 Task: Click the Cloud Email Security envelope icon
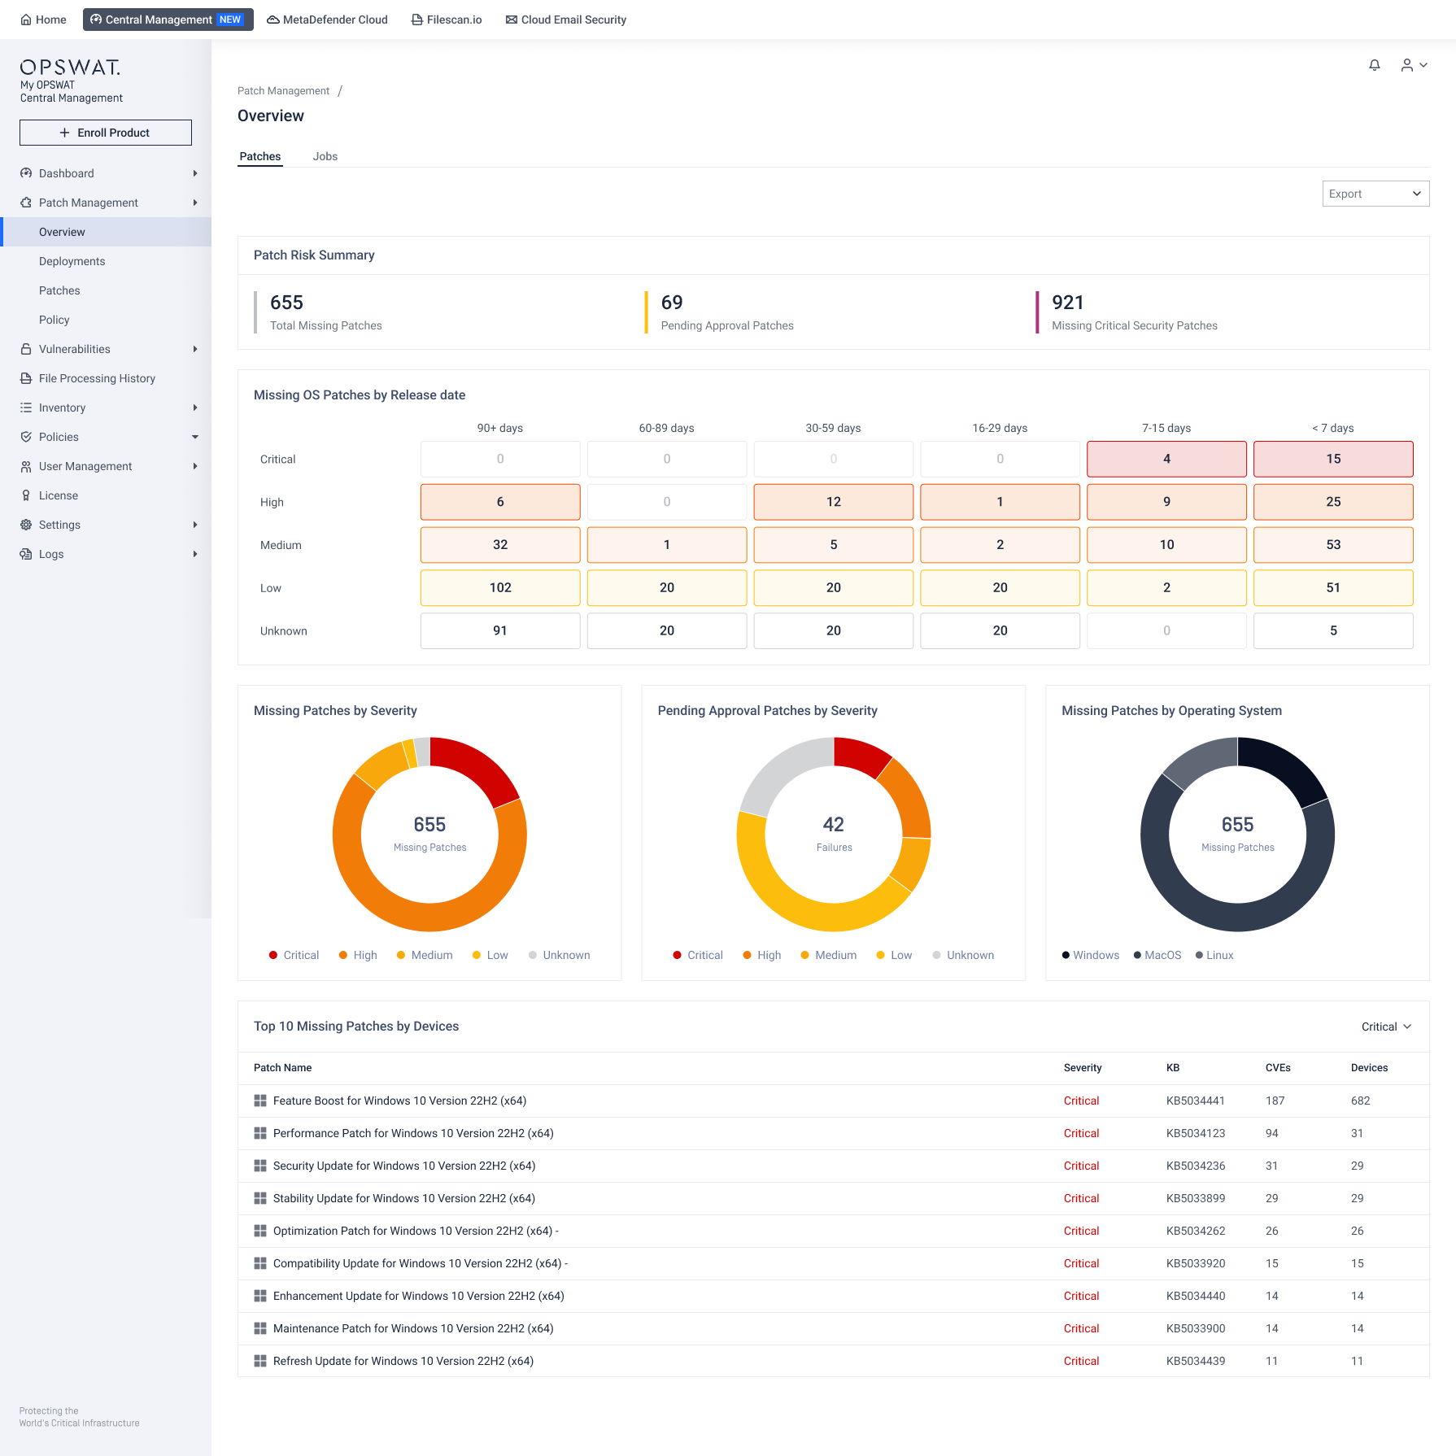511,20
